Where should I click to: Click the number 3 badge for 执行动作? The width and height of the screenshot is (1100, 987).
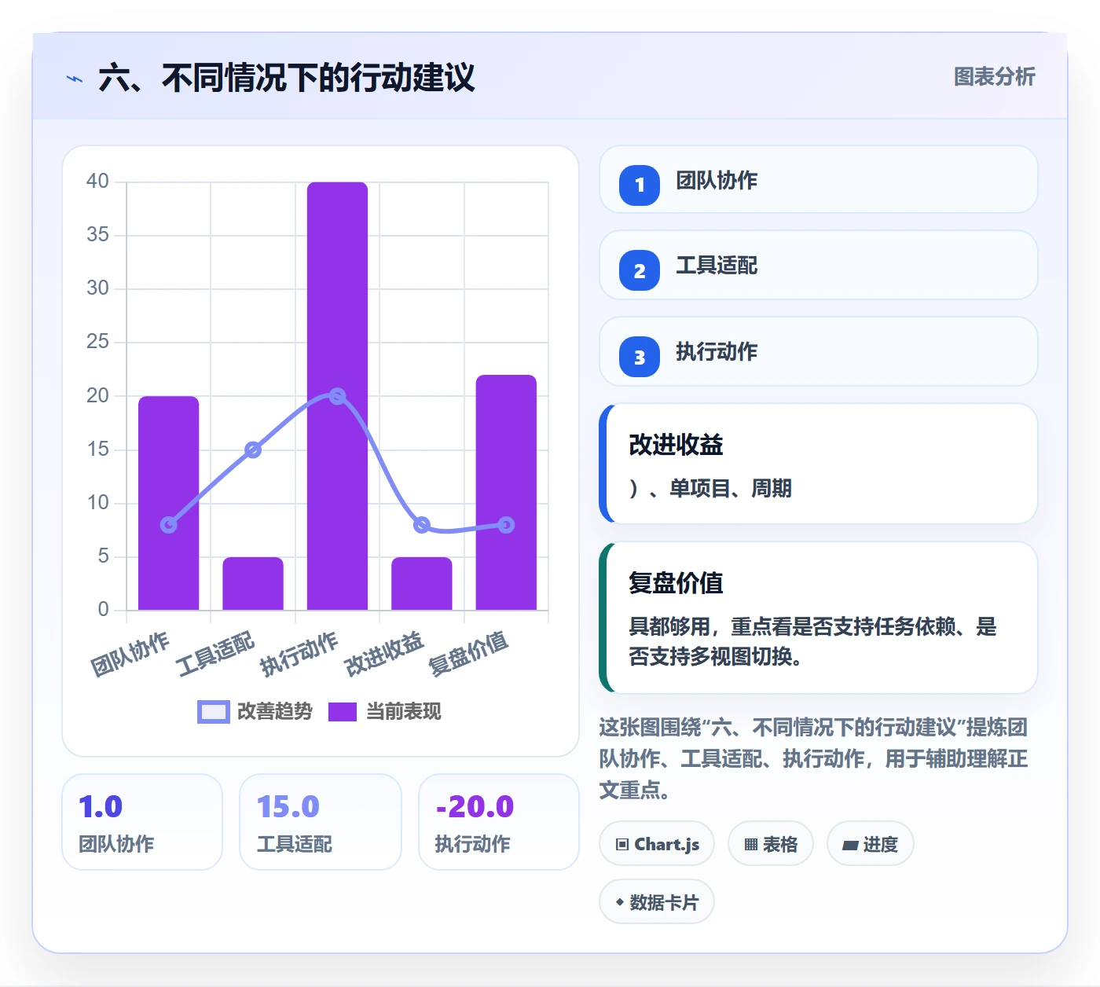point(640,358)
